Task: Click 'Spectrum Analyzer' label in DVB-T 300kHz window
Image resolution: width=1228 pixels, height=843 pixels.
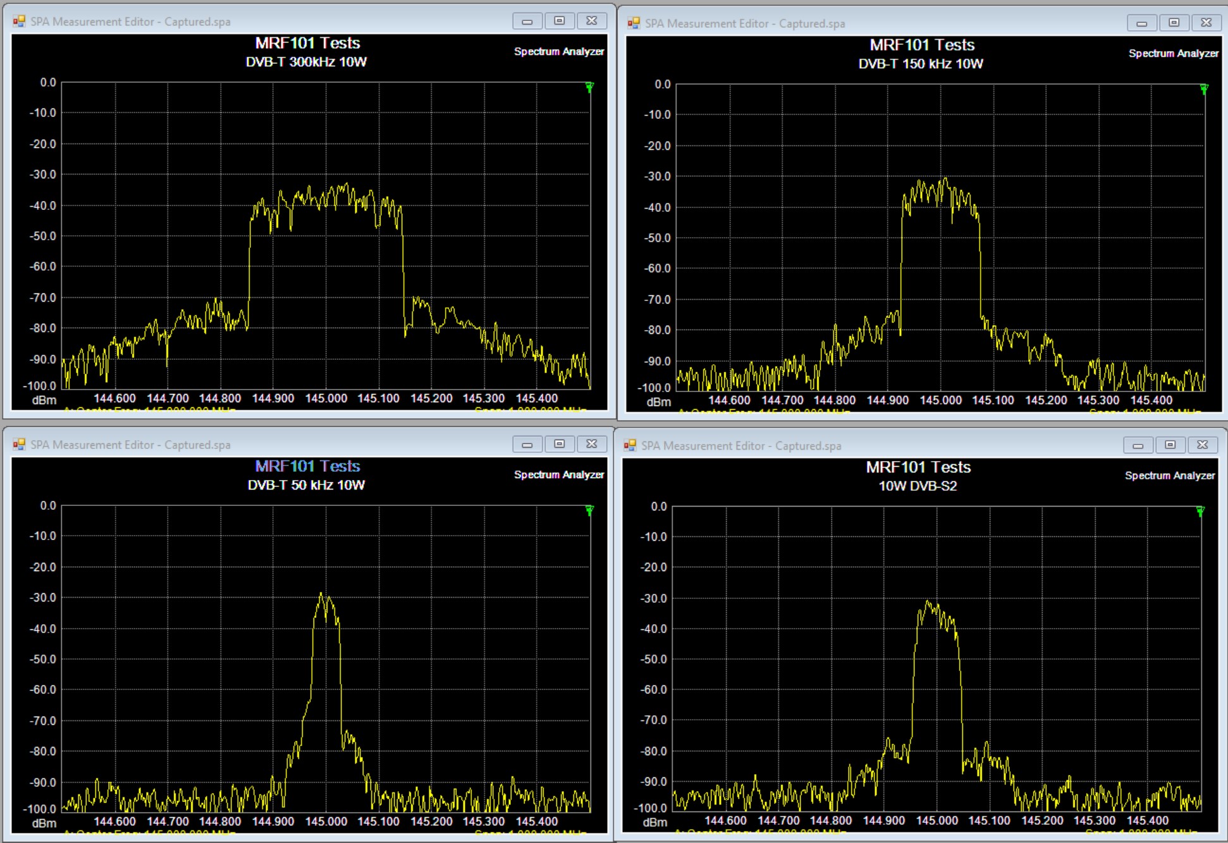Action: point(559,52)
